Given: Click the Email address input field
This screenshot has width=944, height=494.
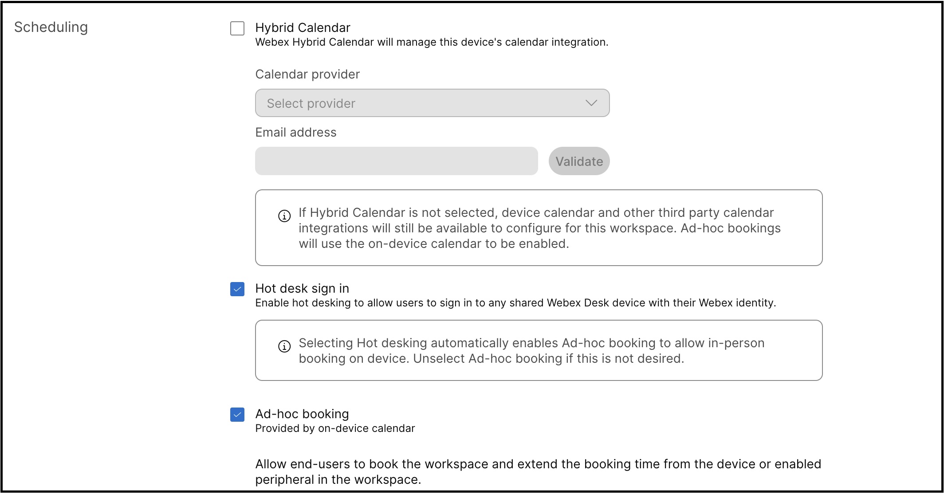Looking at the screenshot, I should coord(396,161).
